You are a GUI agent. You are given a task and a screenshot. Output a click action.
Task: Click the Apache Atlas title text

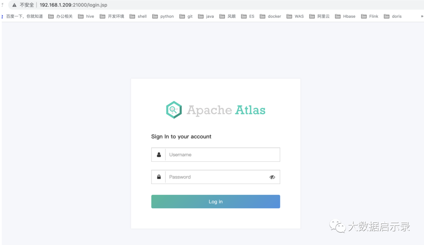226,110
